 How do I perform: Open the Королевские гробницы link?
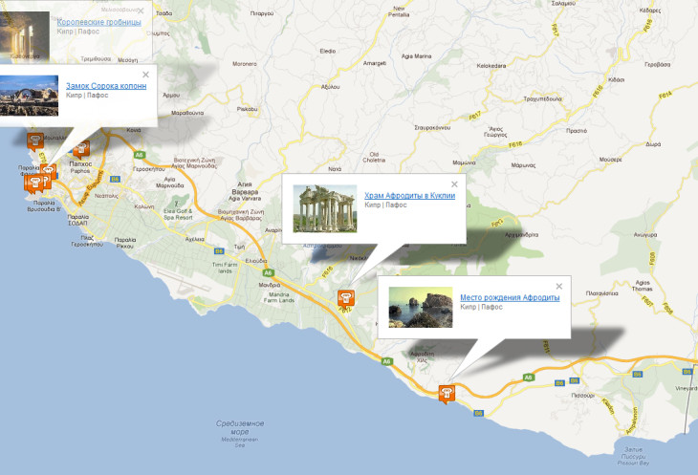[x=98, y=21]
